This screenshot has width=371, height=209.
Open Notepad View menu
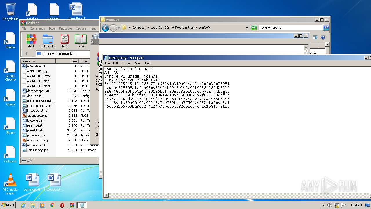pyautogui.click(x=138, y=63)
